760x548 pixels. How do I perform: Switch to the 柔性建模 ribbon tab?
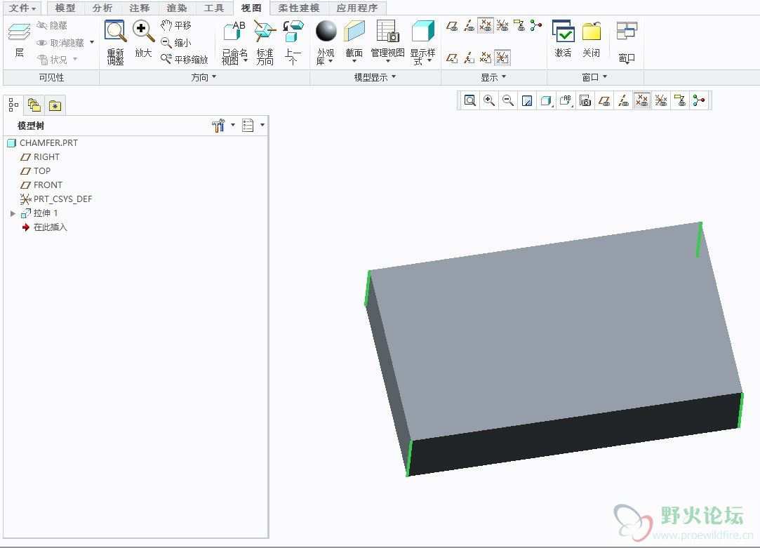coord(298,8)
